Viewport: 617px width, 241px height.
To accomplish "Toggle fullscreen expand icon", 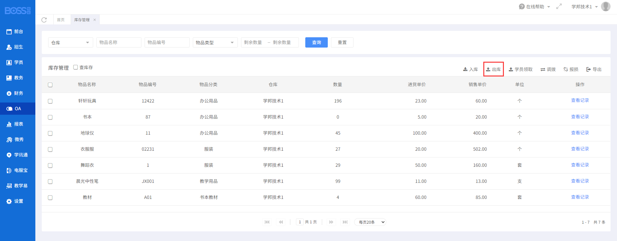I will click(x=559, y=6).
